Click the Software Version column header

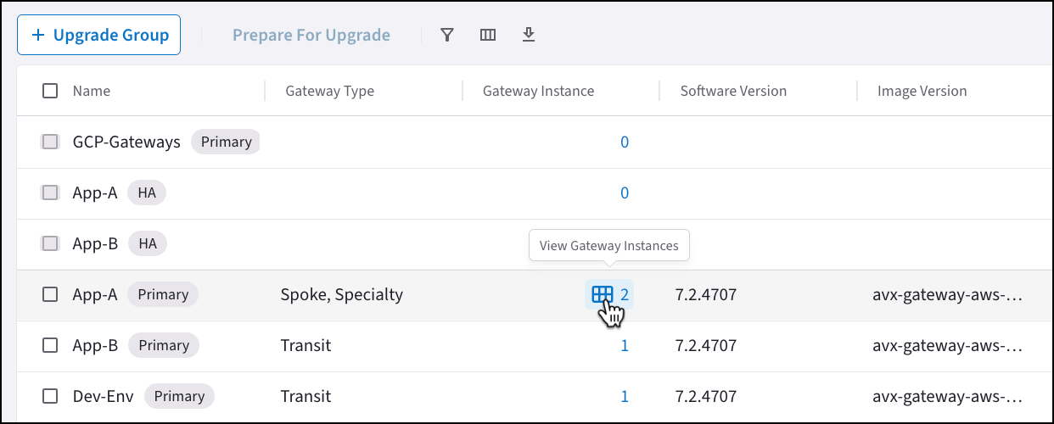tap(733, 91)
